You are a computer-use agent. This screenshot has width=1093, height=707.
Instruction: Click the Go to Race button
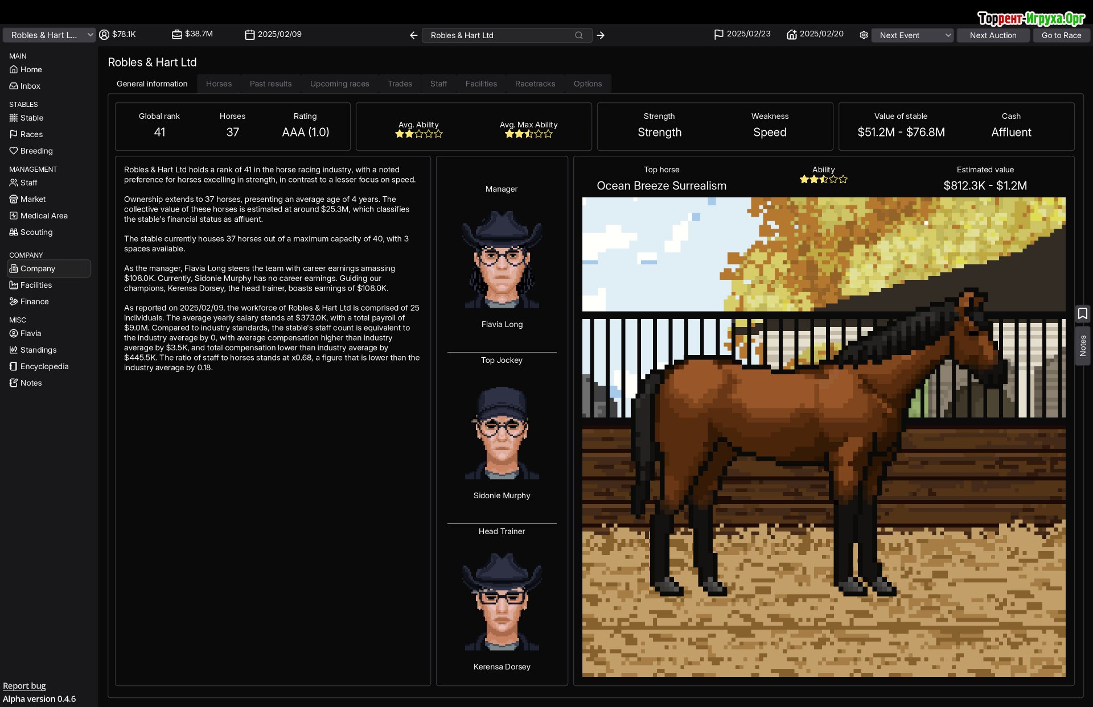click(1061, 35)
